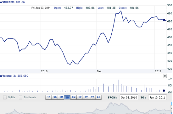173x114 pixels.
Task: Select the All time range
Action: click(x=98, y=97)
